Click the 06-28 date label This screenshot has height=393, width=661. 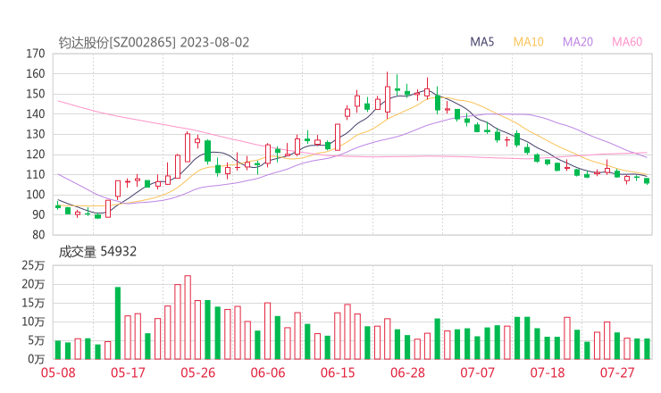click(407, 373)
